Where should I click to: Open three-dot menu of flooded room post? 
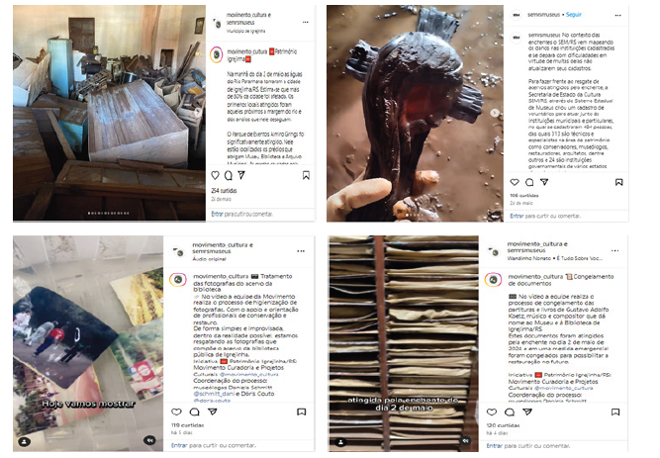pyautogui.click(x=305, y=22)
